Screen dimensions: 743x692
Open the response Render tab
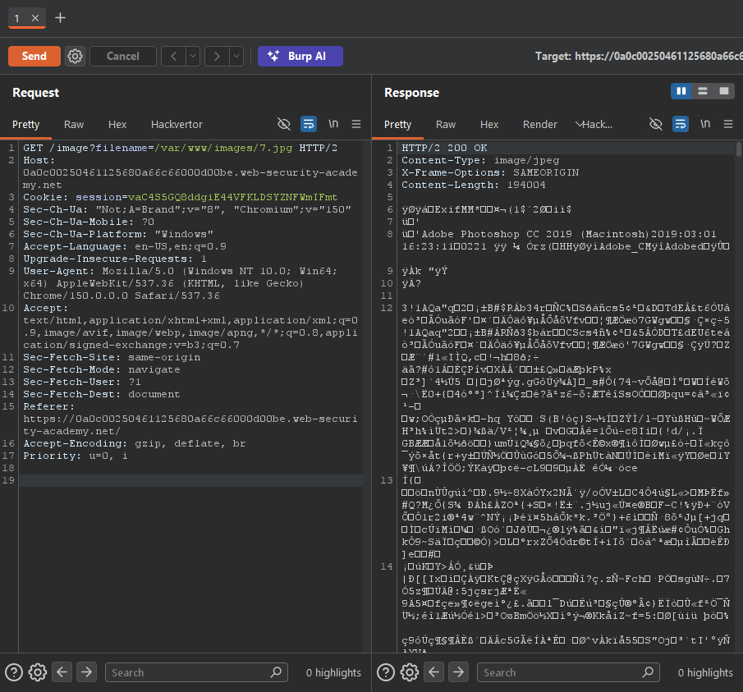click(539, 125)
